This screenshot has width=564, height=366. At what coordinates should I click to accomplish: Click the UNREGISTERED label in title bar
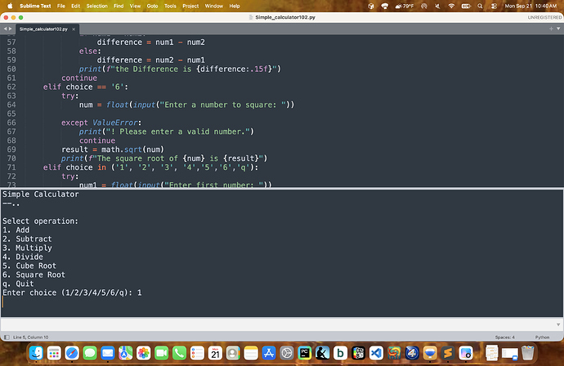point(544,17)
